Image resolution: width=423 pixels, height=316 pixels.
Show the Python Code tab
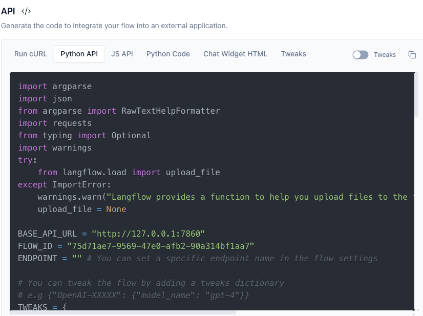coord(168,54)
